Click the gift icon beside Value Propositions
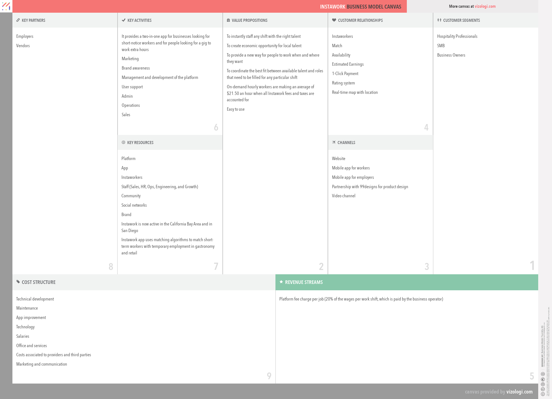This screenshot has width=552, height=399. (228, 20)
